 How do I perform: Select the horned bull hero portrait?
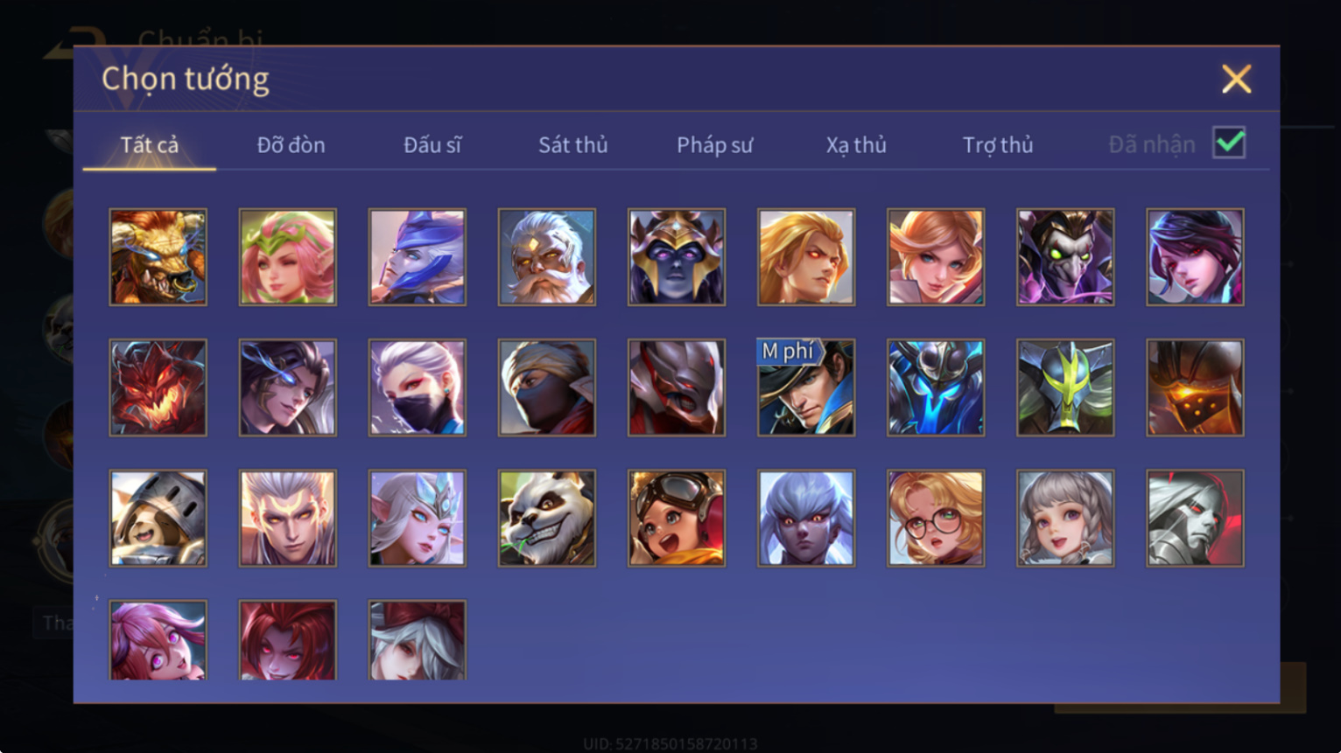(158, 257)
